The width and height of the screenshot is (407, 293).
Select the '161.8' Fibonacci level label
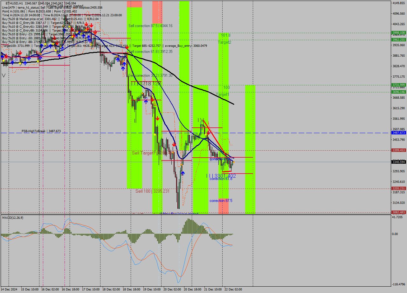coord(226,35)
